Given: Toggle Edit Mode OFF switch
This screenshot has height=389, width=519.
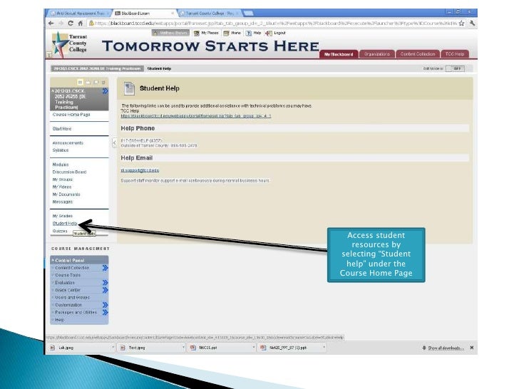Looking at the screenshot, I should pos(455,68).
